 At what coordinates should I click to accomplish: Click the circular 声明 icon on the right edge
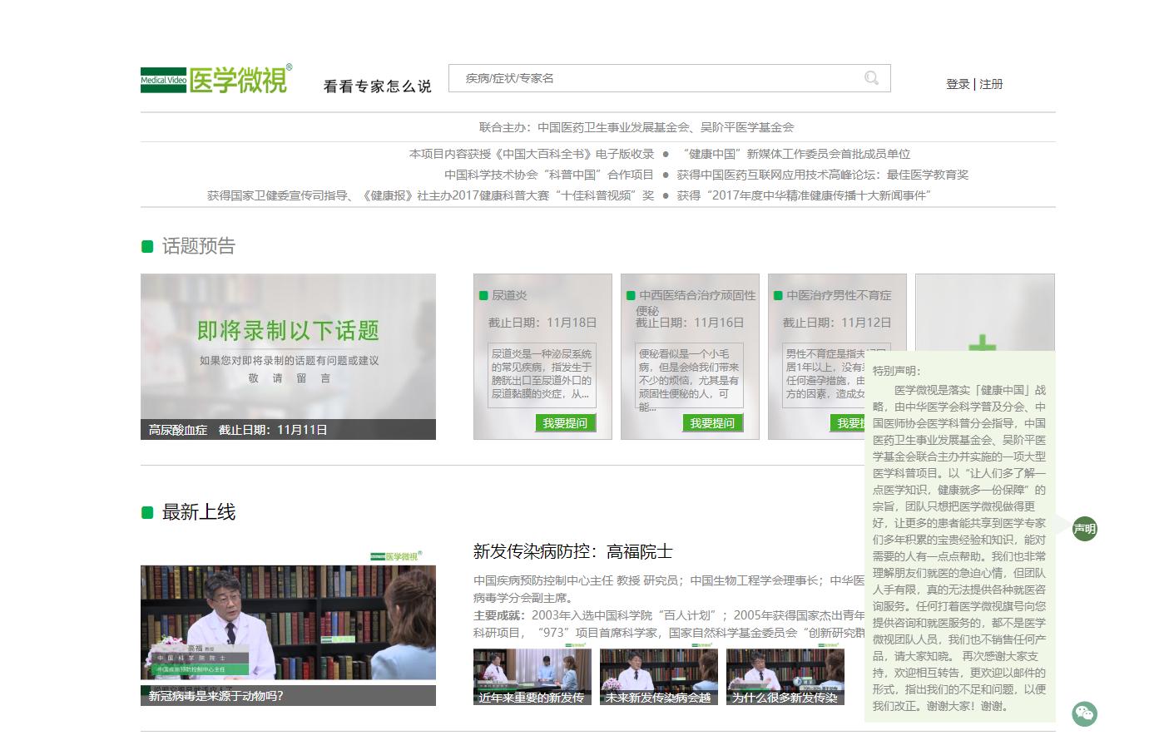pyautogui.click(x=1084, y=528)
